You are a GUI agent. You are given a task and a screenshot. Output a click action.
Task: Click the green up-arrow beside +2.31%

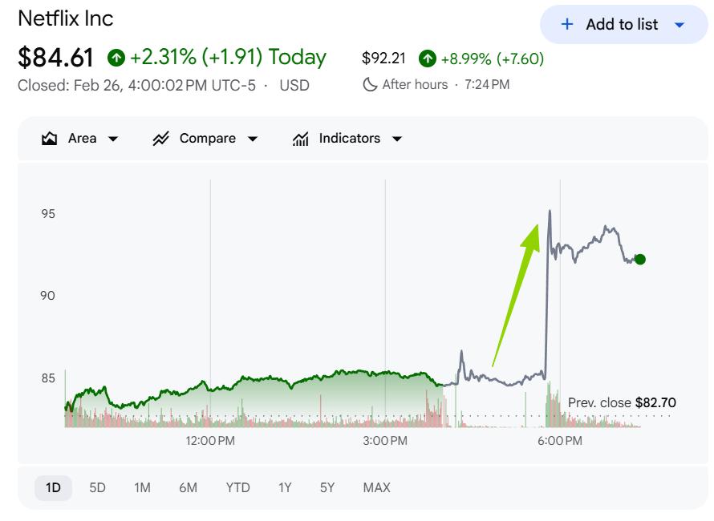(117, 58)
